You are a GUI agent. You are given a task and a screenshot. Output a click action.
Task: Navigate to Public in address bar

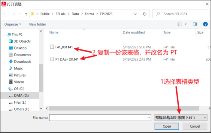(x=45, y=14)
